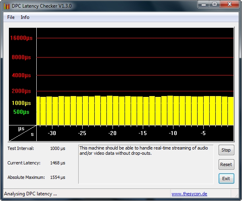
Task: Click the 4000µs axis label
Action: [x=21, y=75]
